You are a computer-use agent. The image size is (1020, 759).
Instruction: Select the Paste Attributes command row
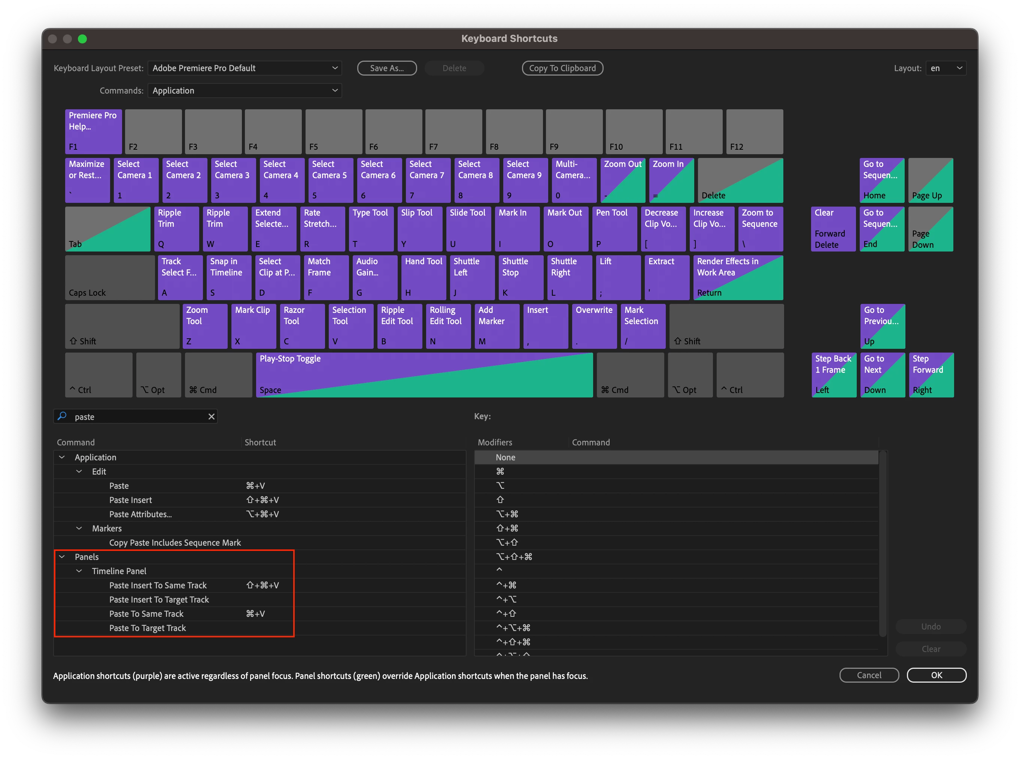141,514
